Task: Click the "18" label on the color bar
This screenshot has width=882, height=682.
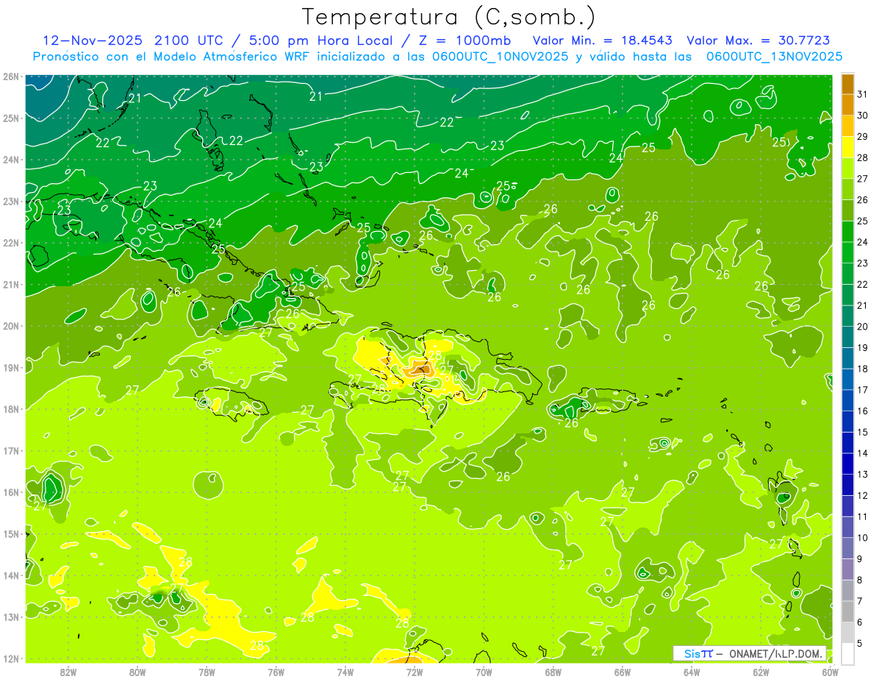Action: pyautogui.click(x=863, y=369)
